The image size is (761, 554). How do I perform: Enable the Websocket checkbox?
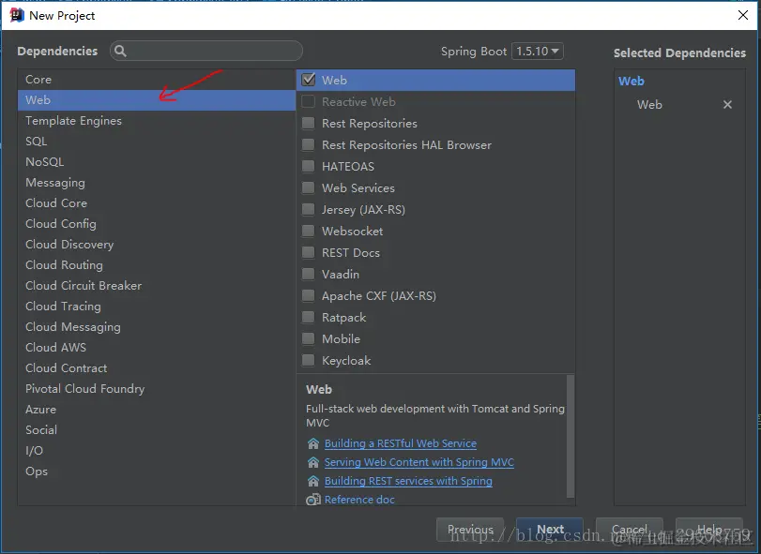tap(308, 231)
